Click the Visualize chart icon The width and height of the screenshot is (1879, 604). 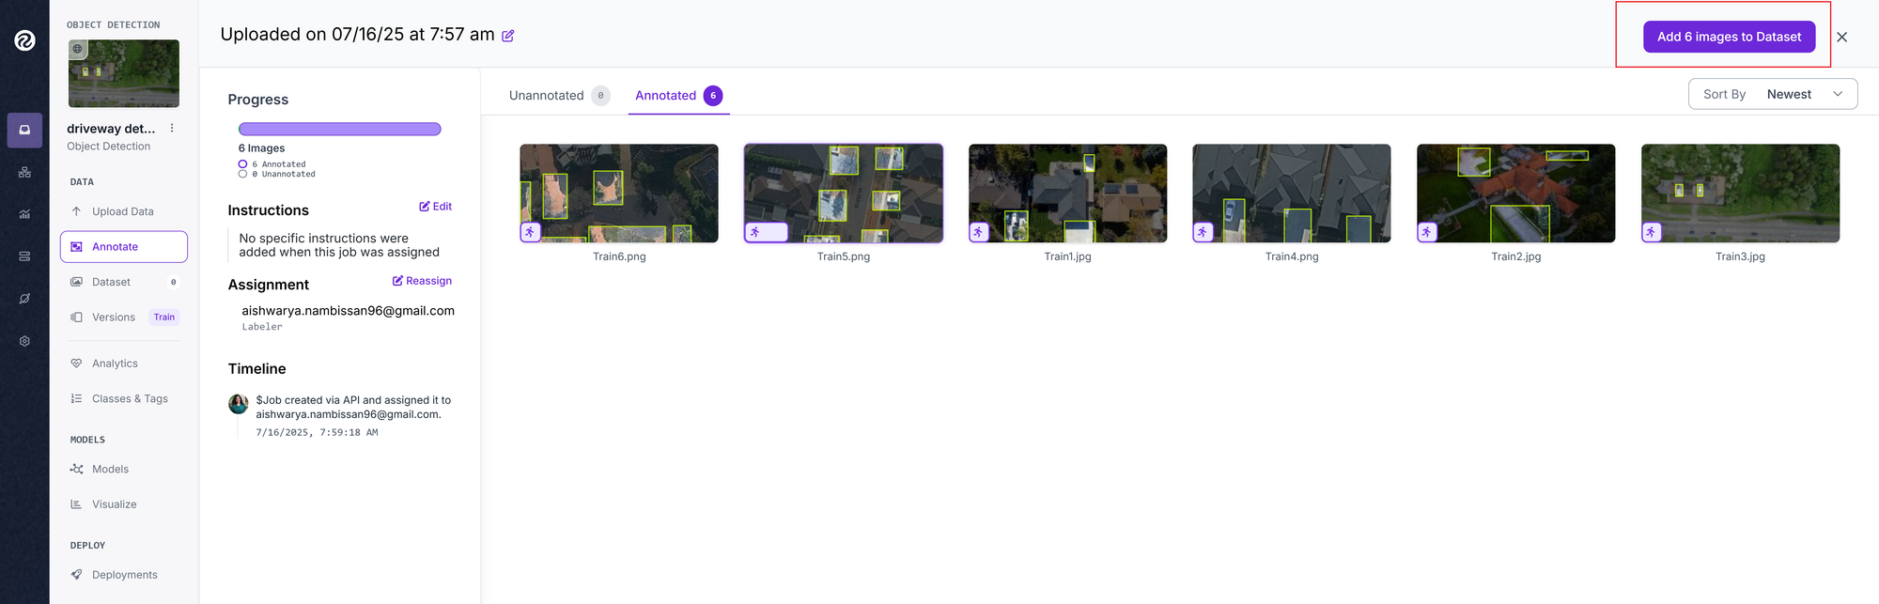pos(76,504)
